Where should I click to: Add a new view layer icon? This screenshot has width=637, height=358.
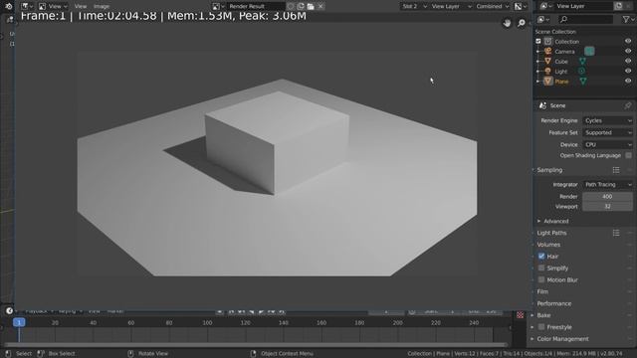coord(618,6)
